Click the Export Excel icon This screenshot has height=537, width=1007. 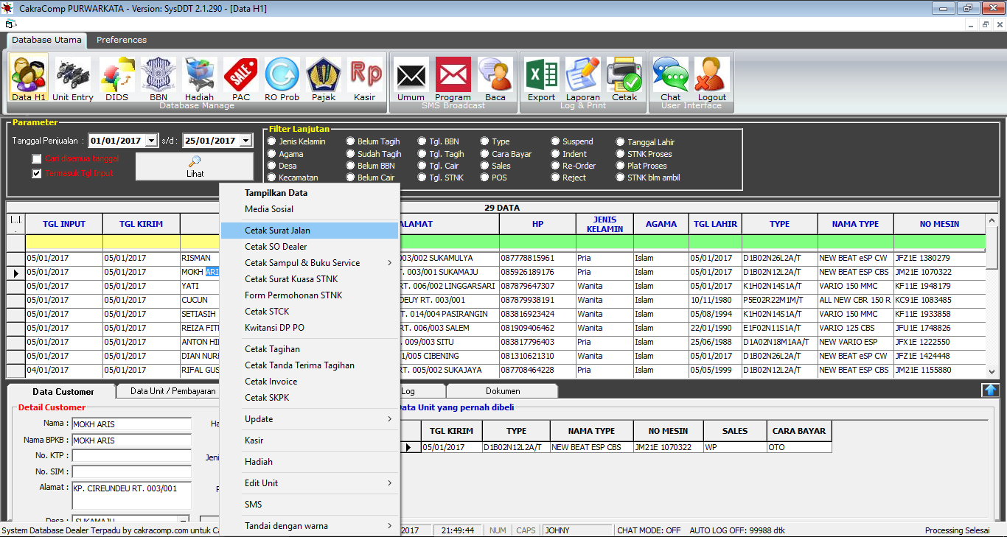click(x=541, y=77)
